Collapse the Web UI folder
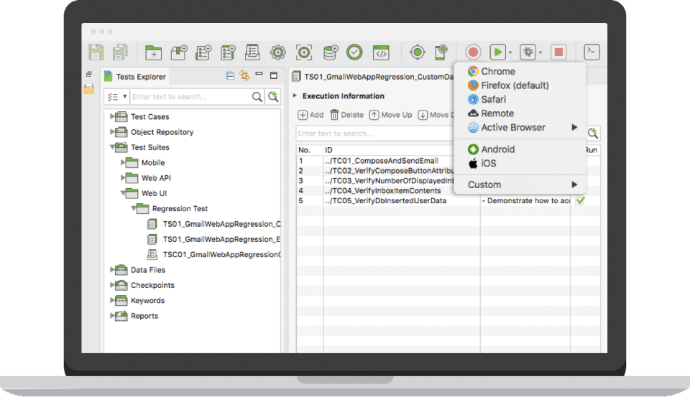Viewport: 690px width, 397px height. coord(123,193)
